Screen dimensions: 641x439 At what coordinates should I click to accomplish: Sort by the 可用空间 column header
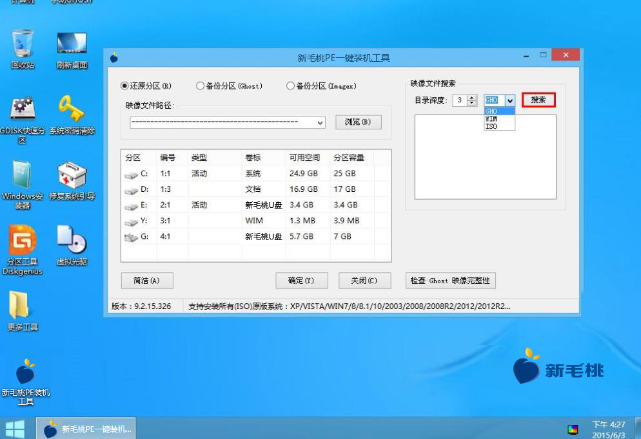pyautogui.click(x=308, y=158)
